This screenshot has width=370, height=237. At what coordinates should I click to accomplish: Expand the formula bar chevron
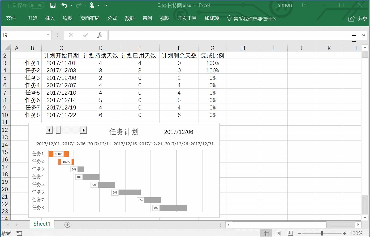(364, 35)
